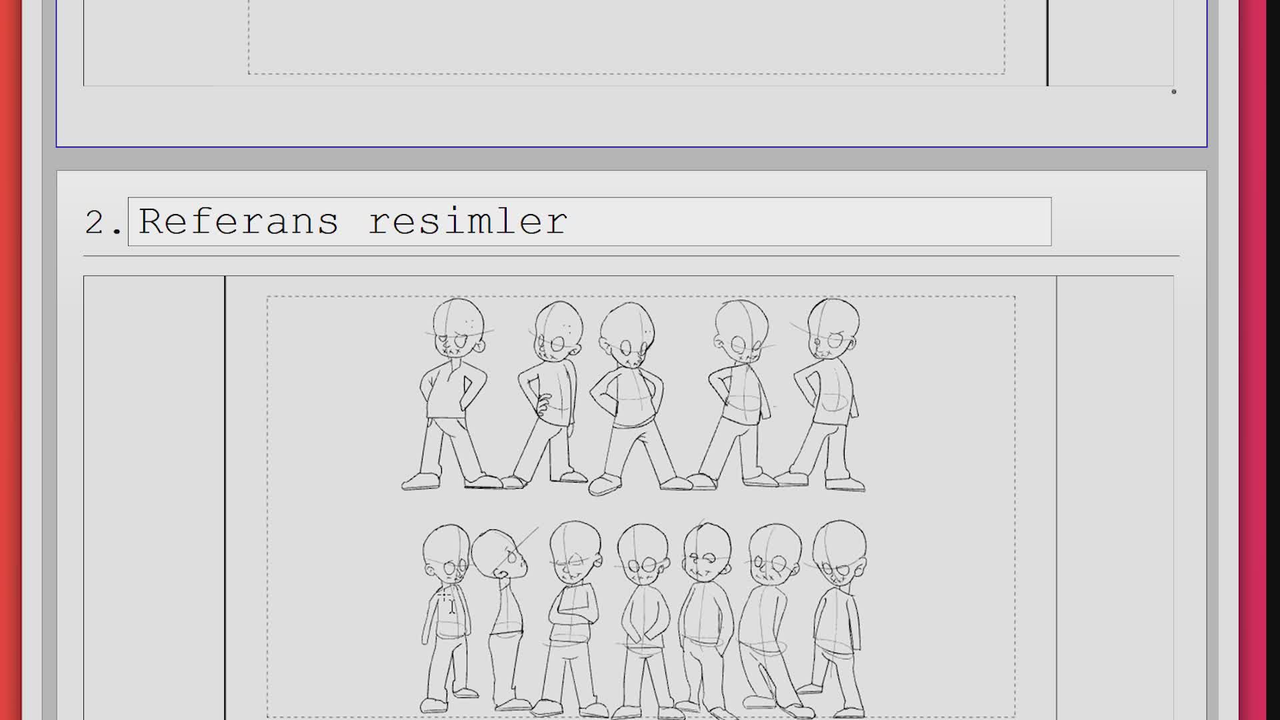The height and width of the screenshot is (720, 1280).
Task: Select the sixth figure in the bottom row
Action: [x=773, y=620]
